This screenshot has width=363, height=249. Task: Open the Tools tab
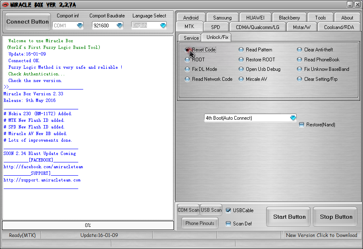click(x=320, y=17)
